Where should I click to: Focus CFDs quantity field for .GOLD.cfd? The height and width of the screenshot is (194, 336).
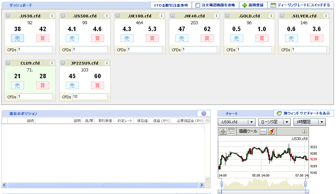tap(254, 50)
